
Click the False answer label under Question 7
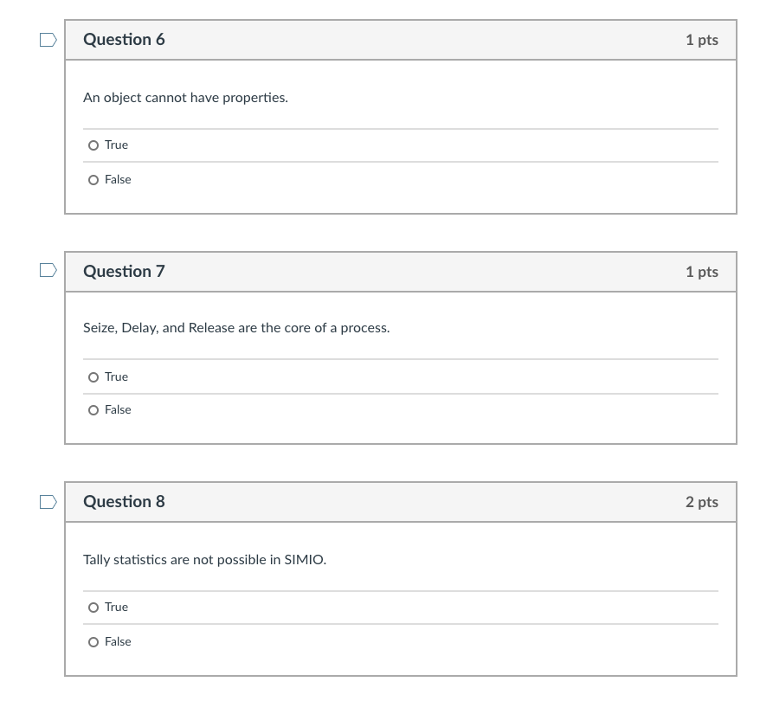(118, 410)
